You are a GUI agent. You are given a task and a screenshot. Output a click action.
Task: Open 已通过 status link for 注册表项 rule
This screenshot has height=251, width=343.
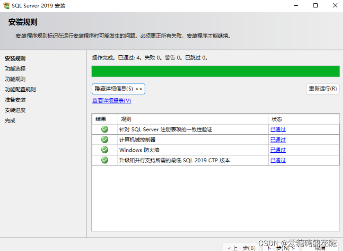278,129
